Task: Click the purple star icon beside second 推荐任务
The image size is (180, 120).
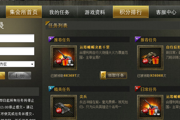Action: click(137, 39)
